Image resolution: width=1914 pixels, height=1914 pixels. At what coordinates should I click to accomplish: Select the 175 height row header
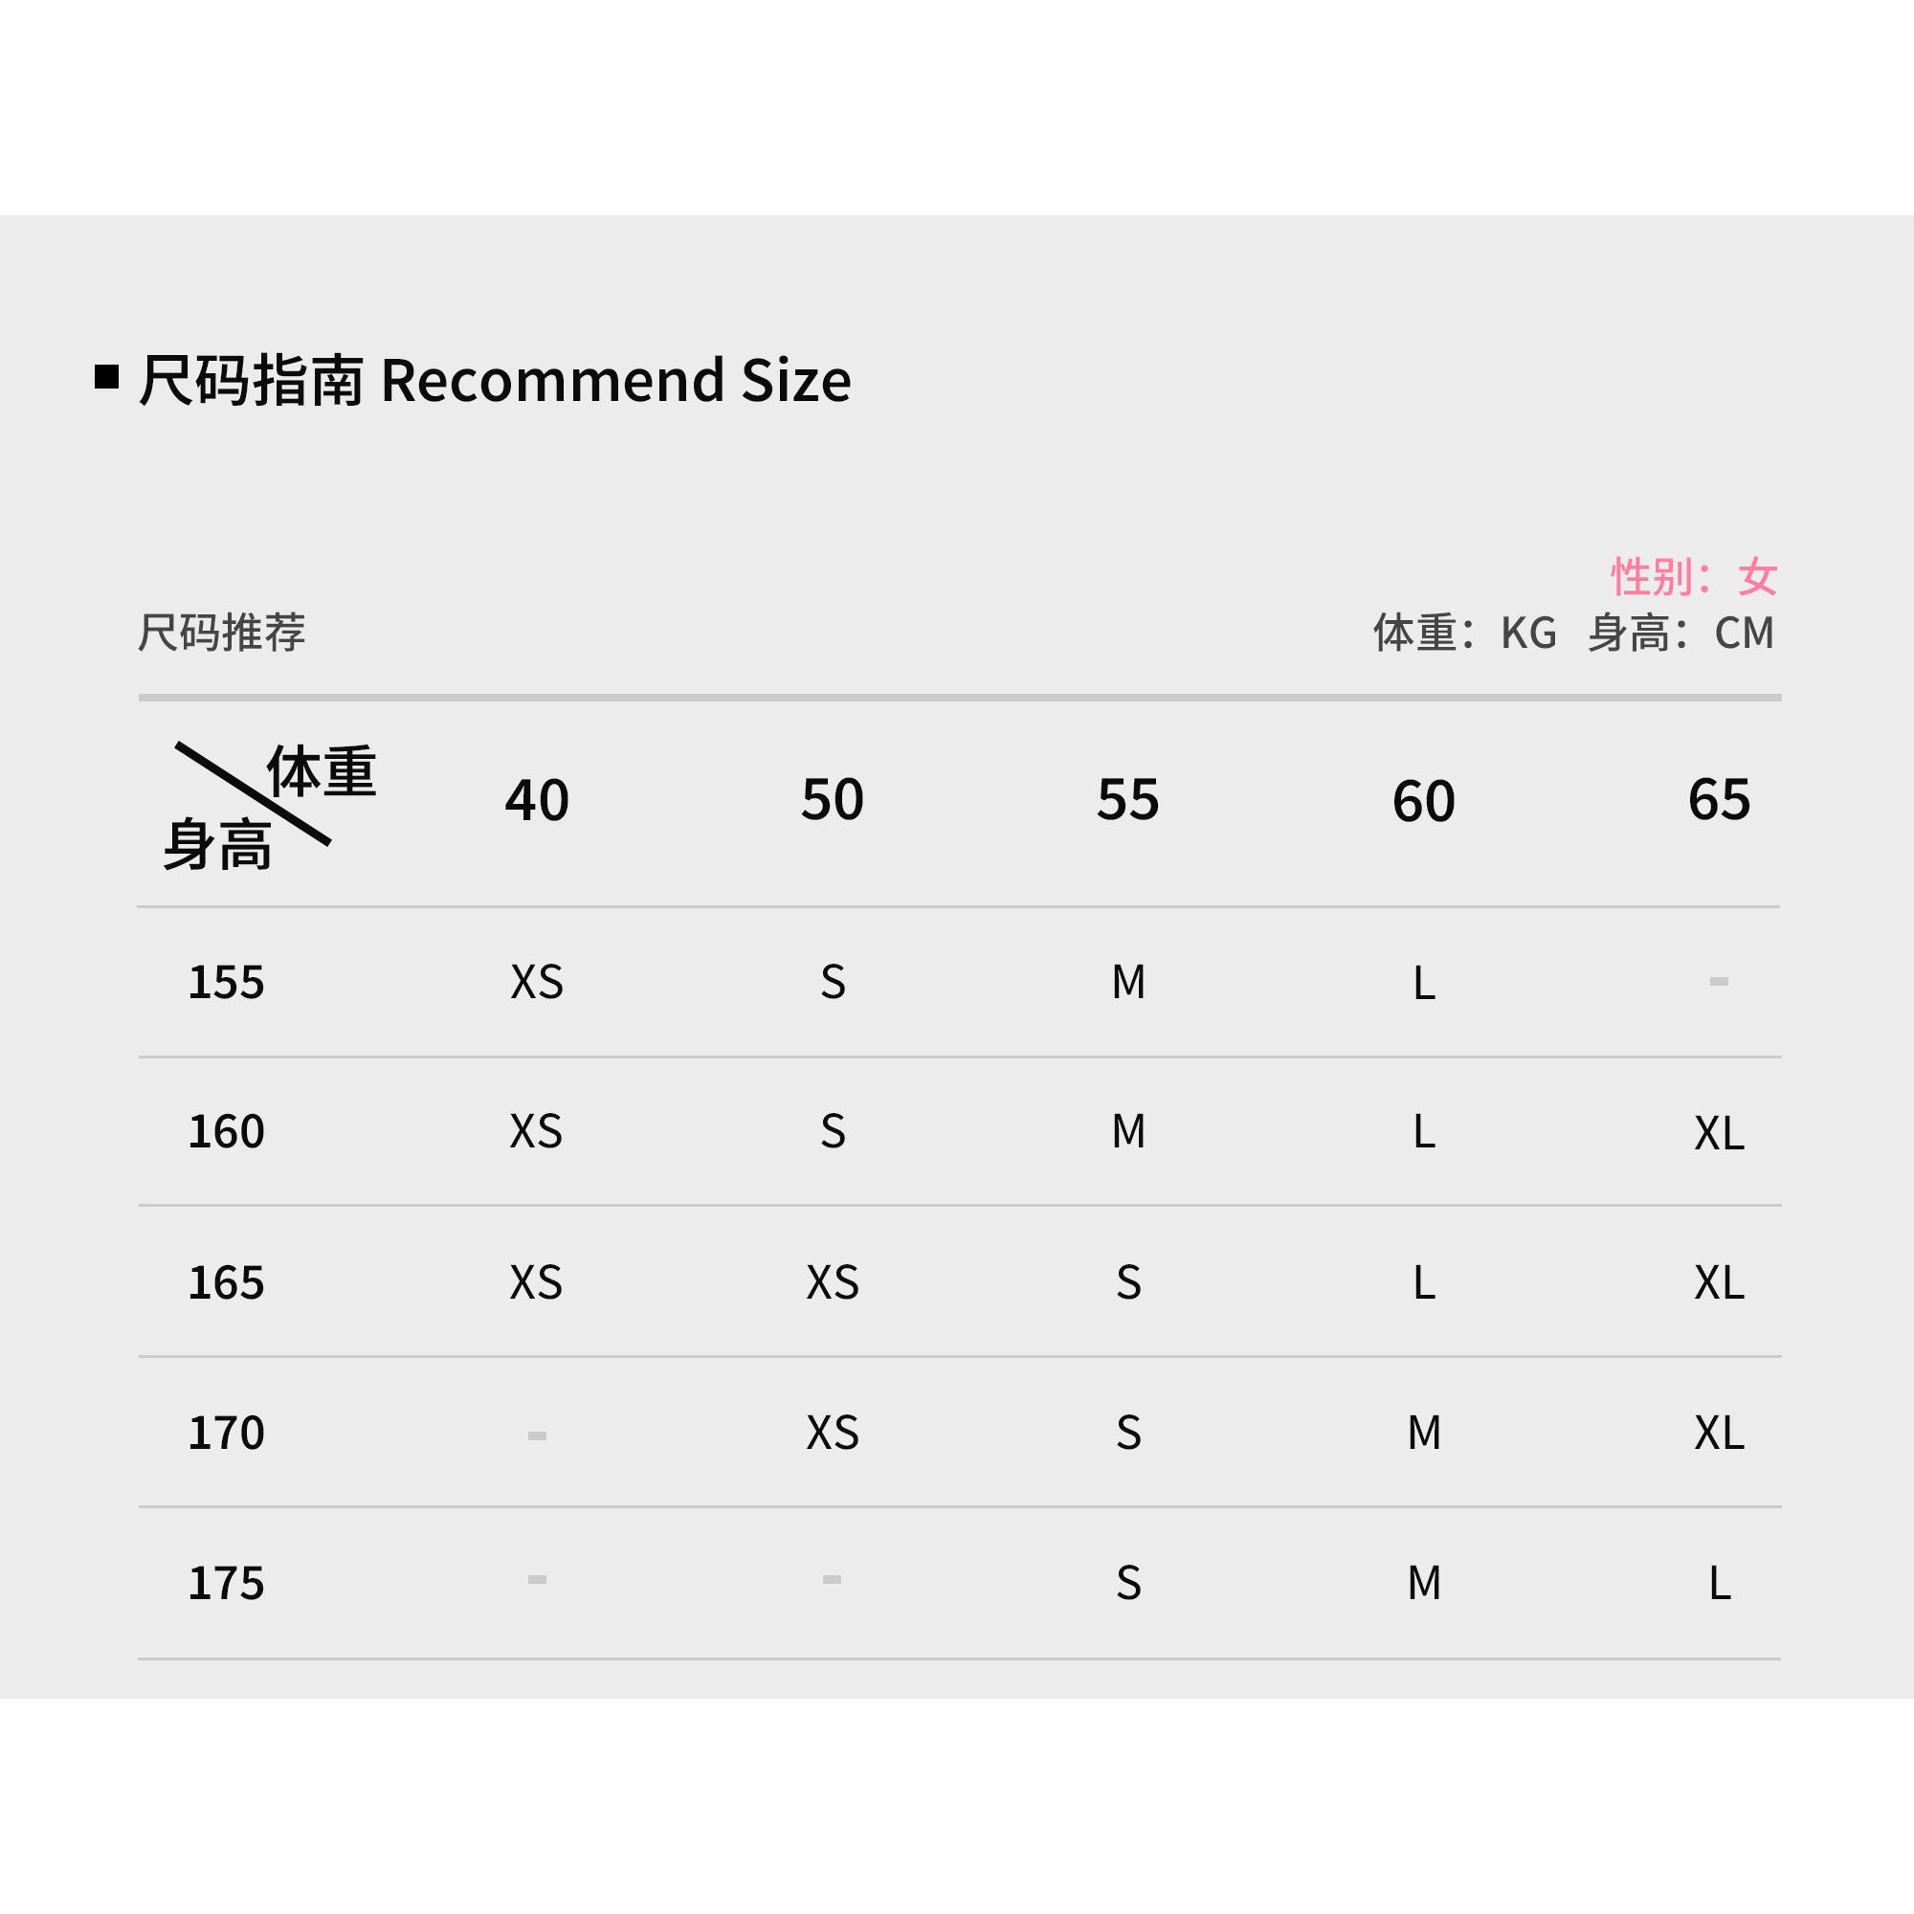[x=226, y=1583]
